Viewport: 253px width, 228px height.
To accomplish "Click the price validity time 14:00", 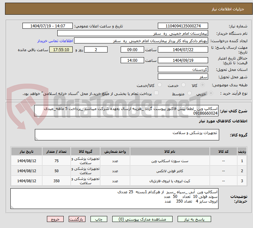I will click(x=132, y=60).
